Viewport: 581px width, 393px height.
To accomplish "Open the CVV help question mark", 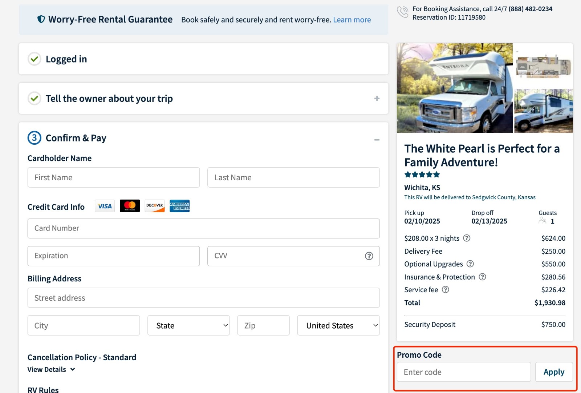I will 369,256.
